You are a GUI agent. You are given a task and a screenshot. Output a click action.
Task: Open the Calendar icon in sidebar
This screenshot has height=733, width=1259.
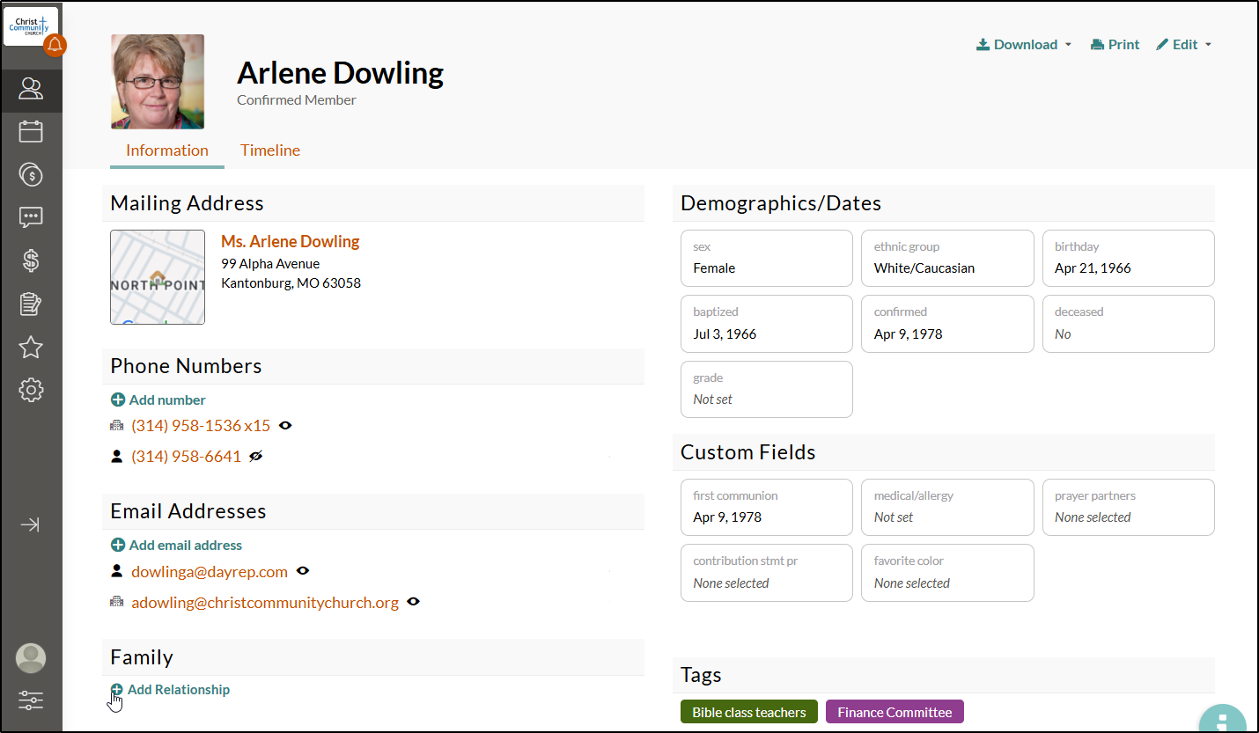[31, 131]
